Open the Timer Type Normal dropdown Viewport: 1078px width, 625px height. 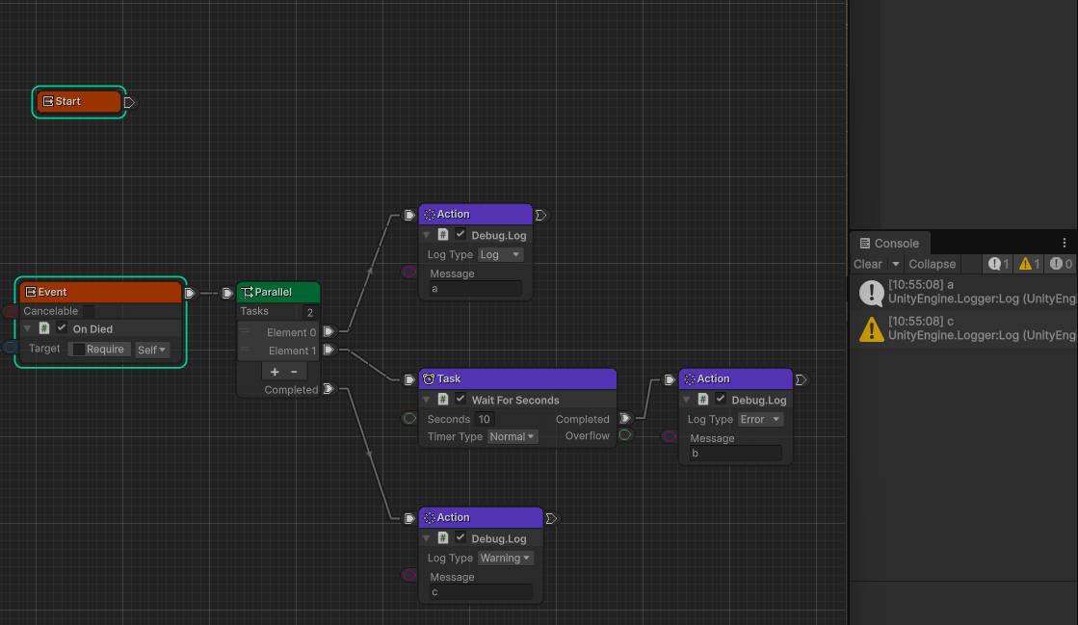click(512, 436)
